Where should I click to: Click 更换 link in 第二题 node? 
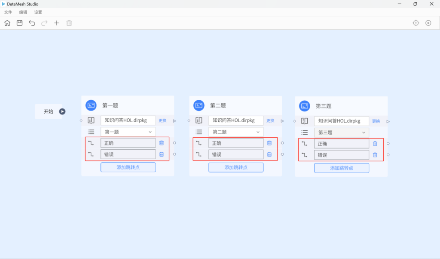[x=270, y=121]
